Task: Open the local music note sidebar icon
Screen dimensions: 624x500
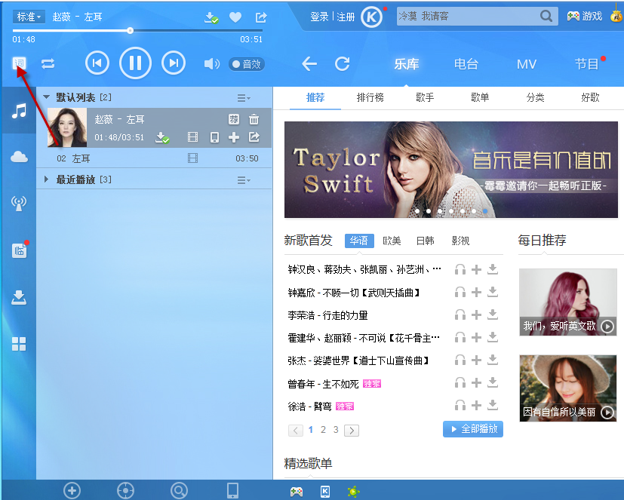Action: 19,111
